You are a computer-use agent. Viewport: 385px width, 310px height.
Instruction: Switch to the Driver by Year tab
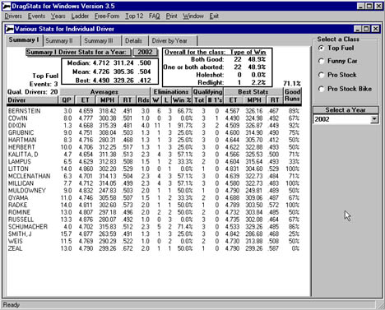point(173,41)
